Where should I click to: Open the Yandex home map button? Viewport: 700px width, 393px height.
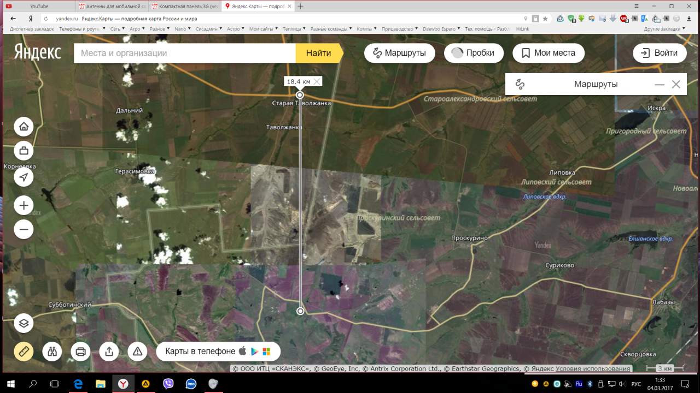coord(24,127)
